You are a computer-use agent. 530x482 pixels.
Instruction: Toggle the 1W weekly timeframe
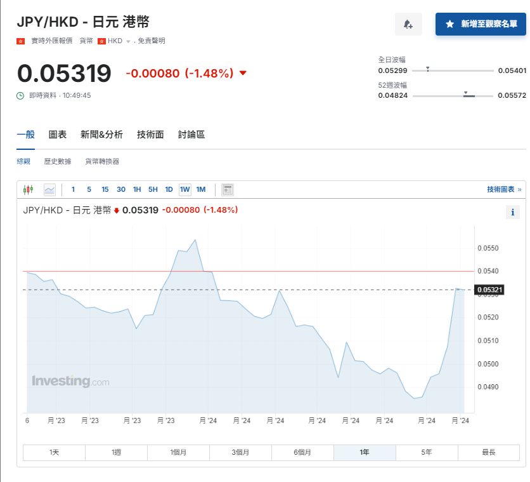click(x=184, y=189)
